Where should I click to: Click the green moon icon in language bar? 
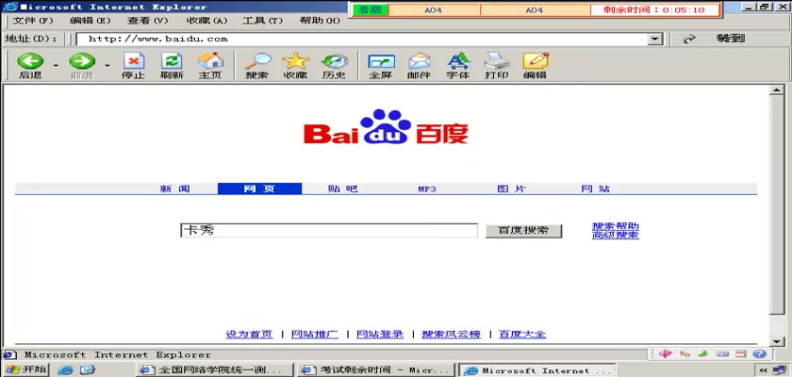[x=703, y=353]
